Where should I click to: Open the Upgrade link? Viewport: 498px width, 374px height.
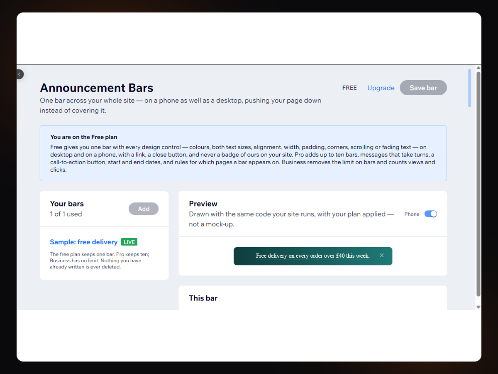381,88
